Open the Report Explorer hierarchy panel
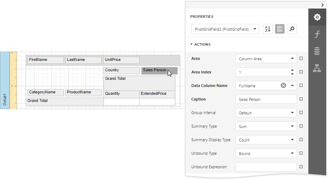Viewport: 328px width, 180px height. [x=317, y=68]
